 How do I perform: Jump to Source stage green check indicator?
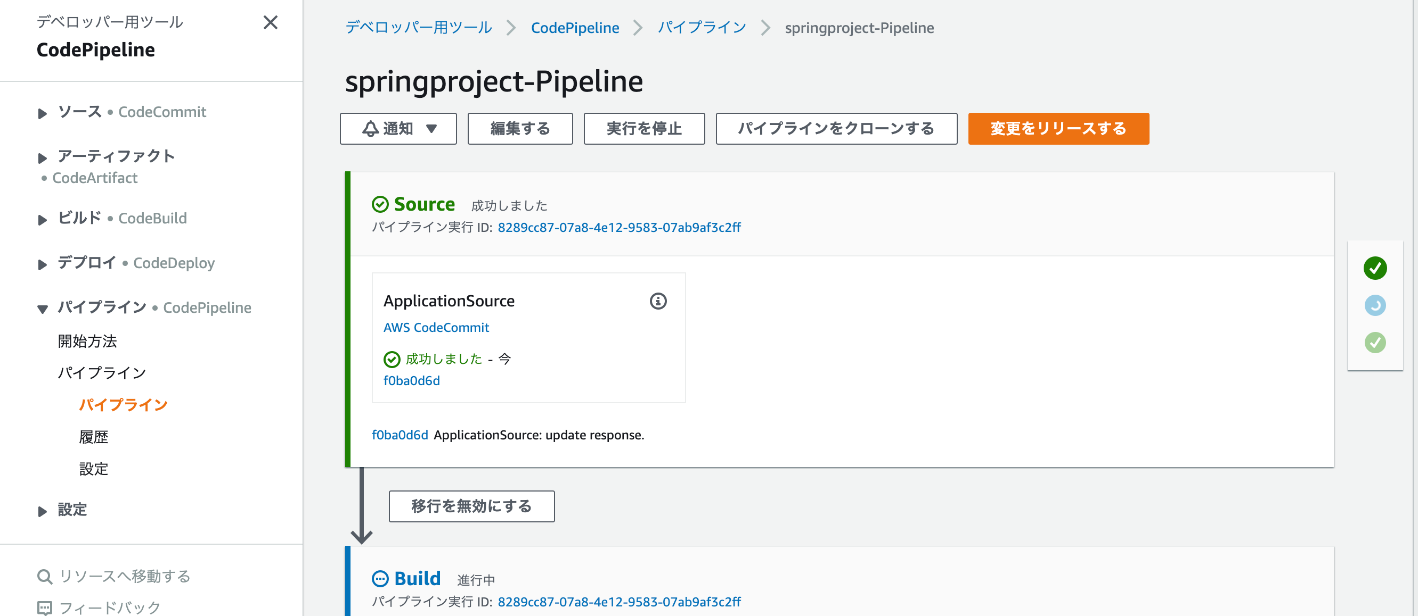tap(1374, 268)
